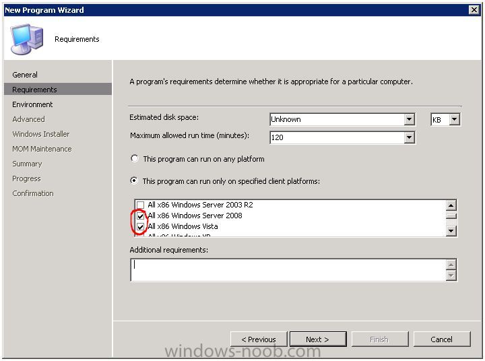Close the New Program Wizard window

[474, 10]
